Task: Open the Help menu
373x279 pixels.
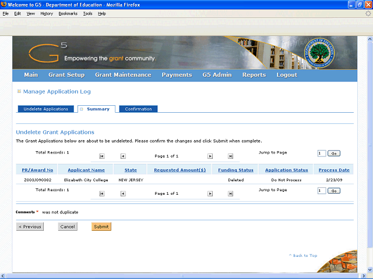Action: 102,13
